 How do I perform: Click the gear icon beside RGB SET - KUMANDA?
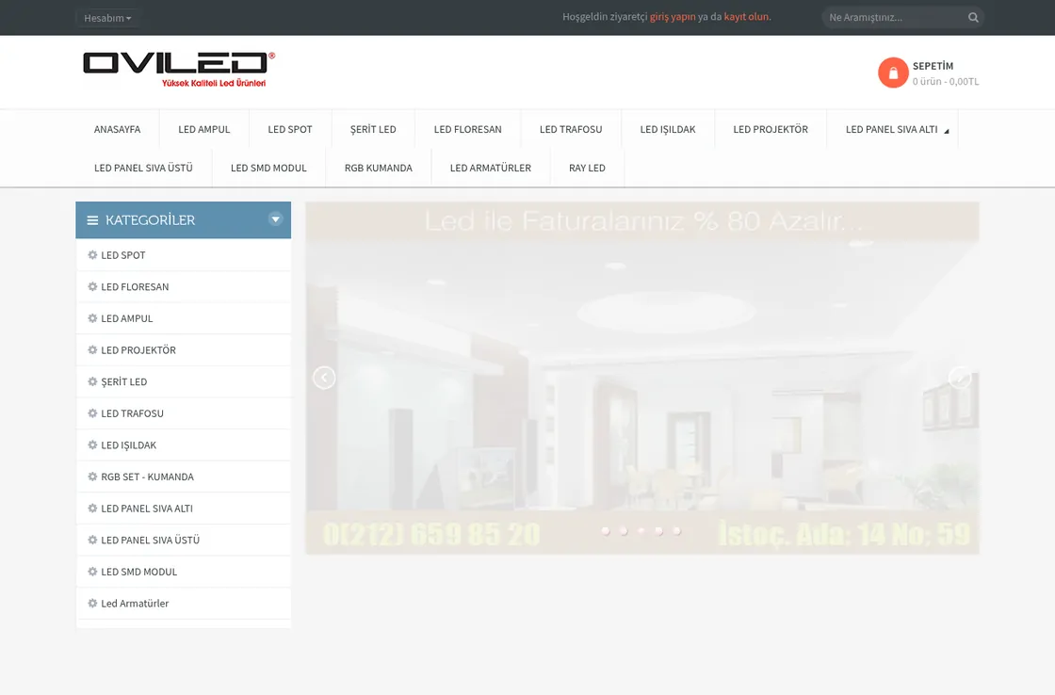click(93, 477)
